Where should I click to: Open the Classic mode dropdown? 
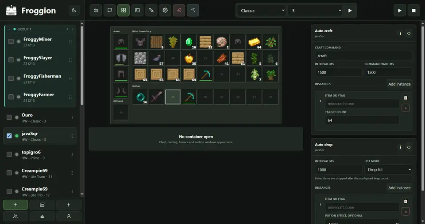tap(262, 11)
